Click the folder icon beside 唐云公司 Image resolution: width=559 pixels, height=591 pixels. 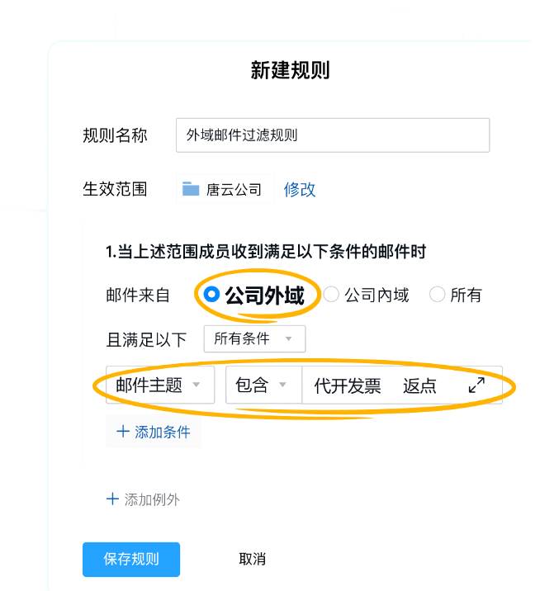[x=191, y=189]
